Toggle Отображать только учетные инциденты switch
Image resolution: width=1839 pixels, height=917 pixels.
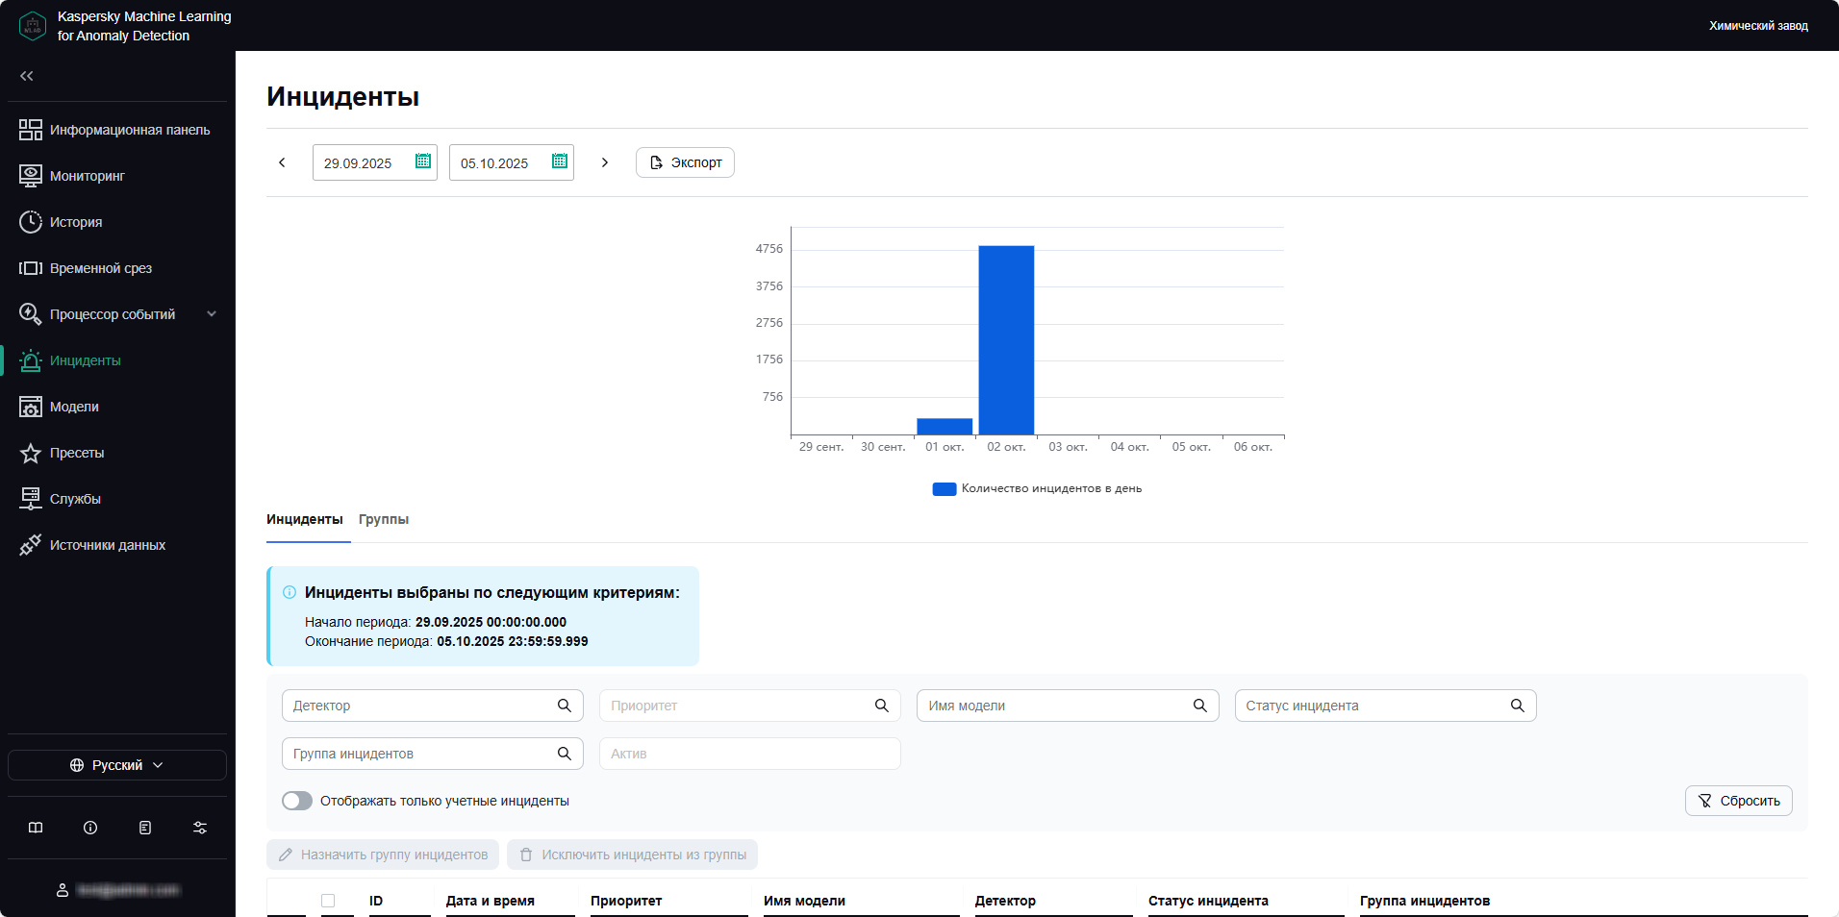pyautogui.click(x=297, y=801)
